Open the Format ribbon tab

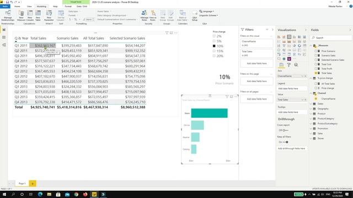point(68,6)
